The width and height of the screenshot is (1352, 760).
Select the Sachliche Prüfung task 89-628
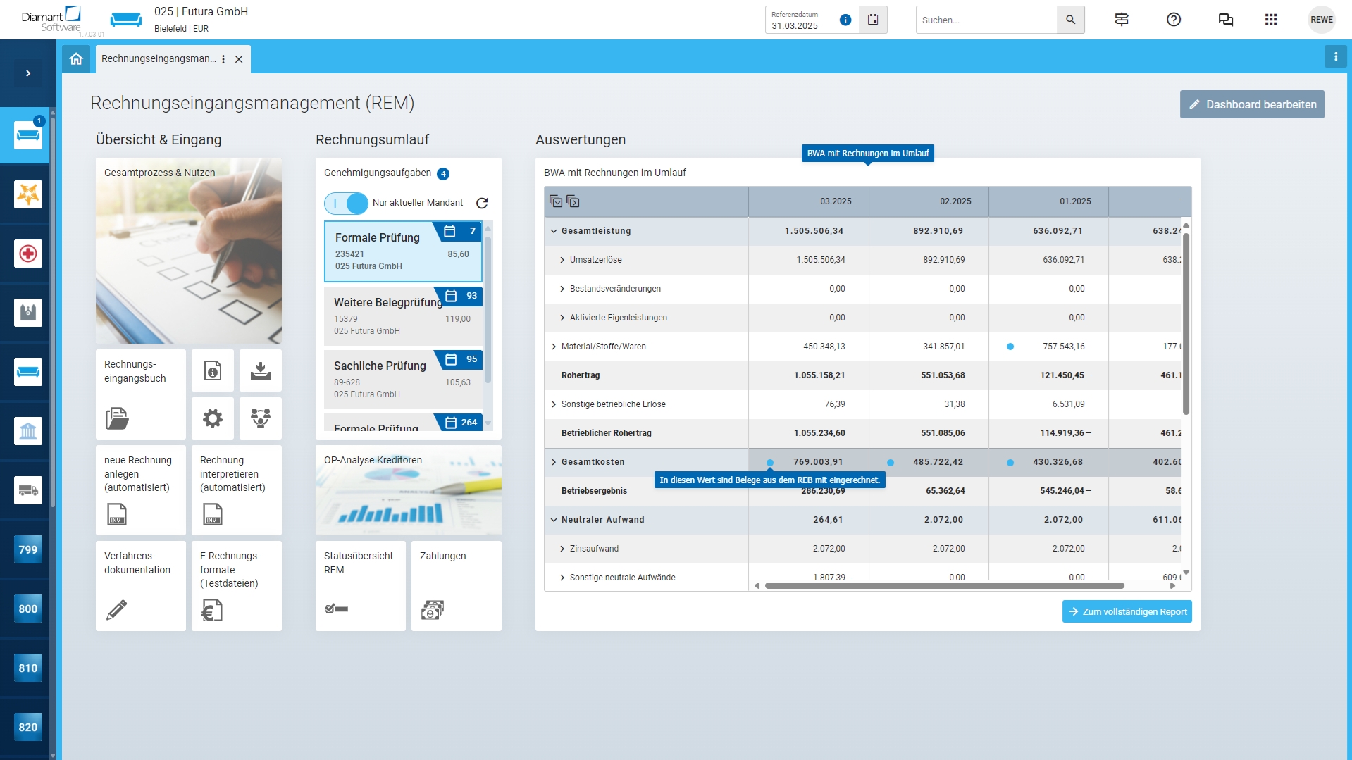(403, 380)
